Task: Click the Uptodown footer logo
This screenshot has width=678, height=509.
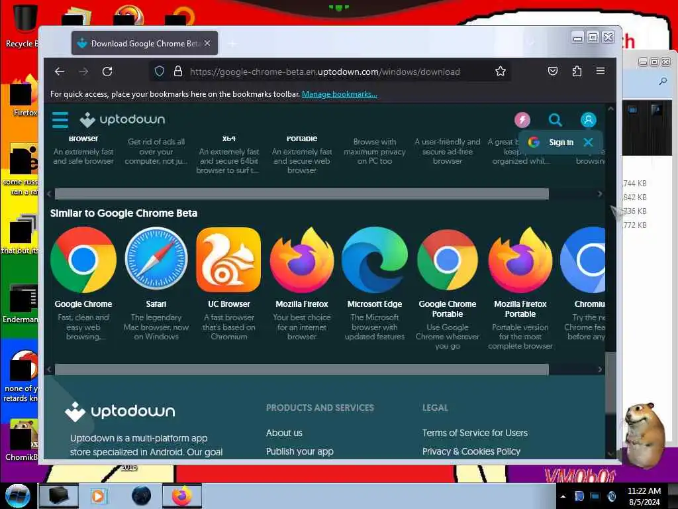Action: coord(120,411)
